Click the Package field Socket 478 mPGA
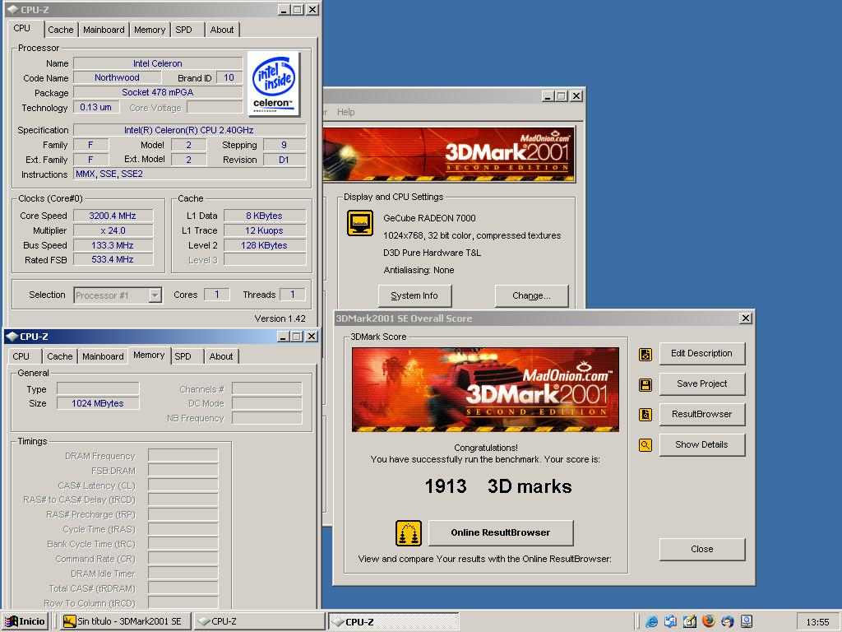 click(x=158, y=92)
